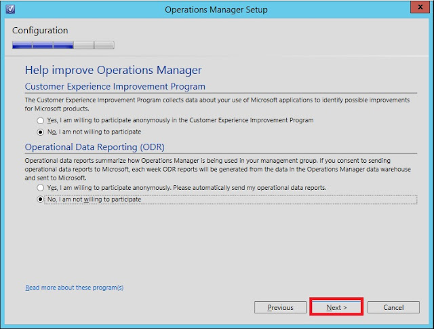The height and width of the screenshot is (329, 434).
Task: Click the Configuration step title
Action: click(x=40, y=30)
